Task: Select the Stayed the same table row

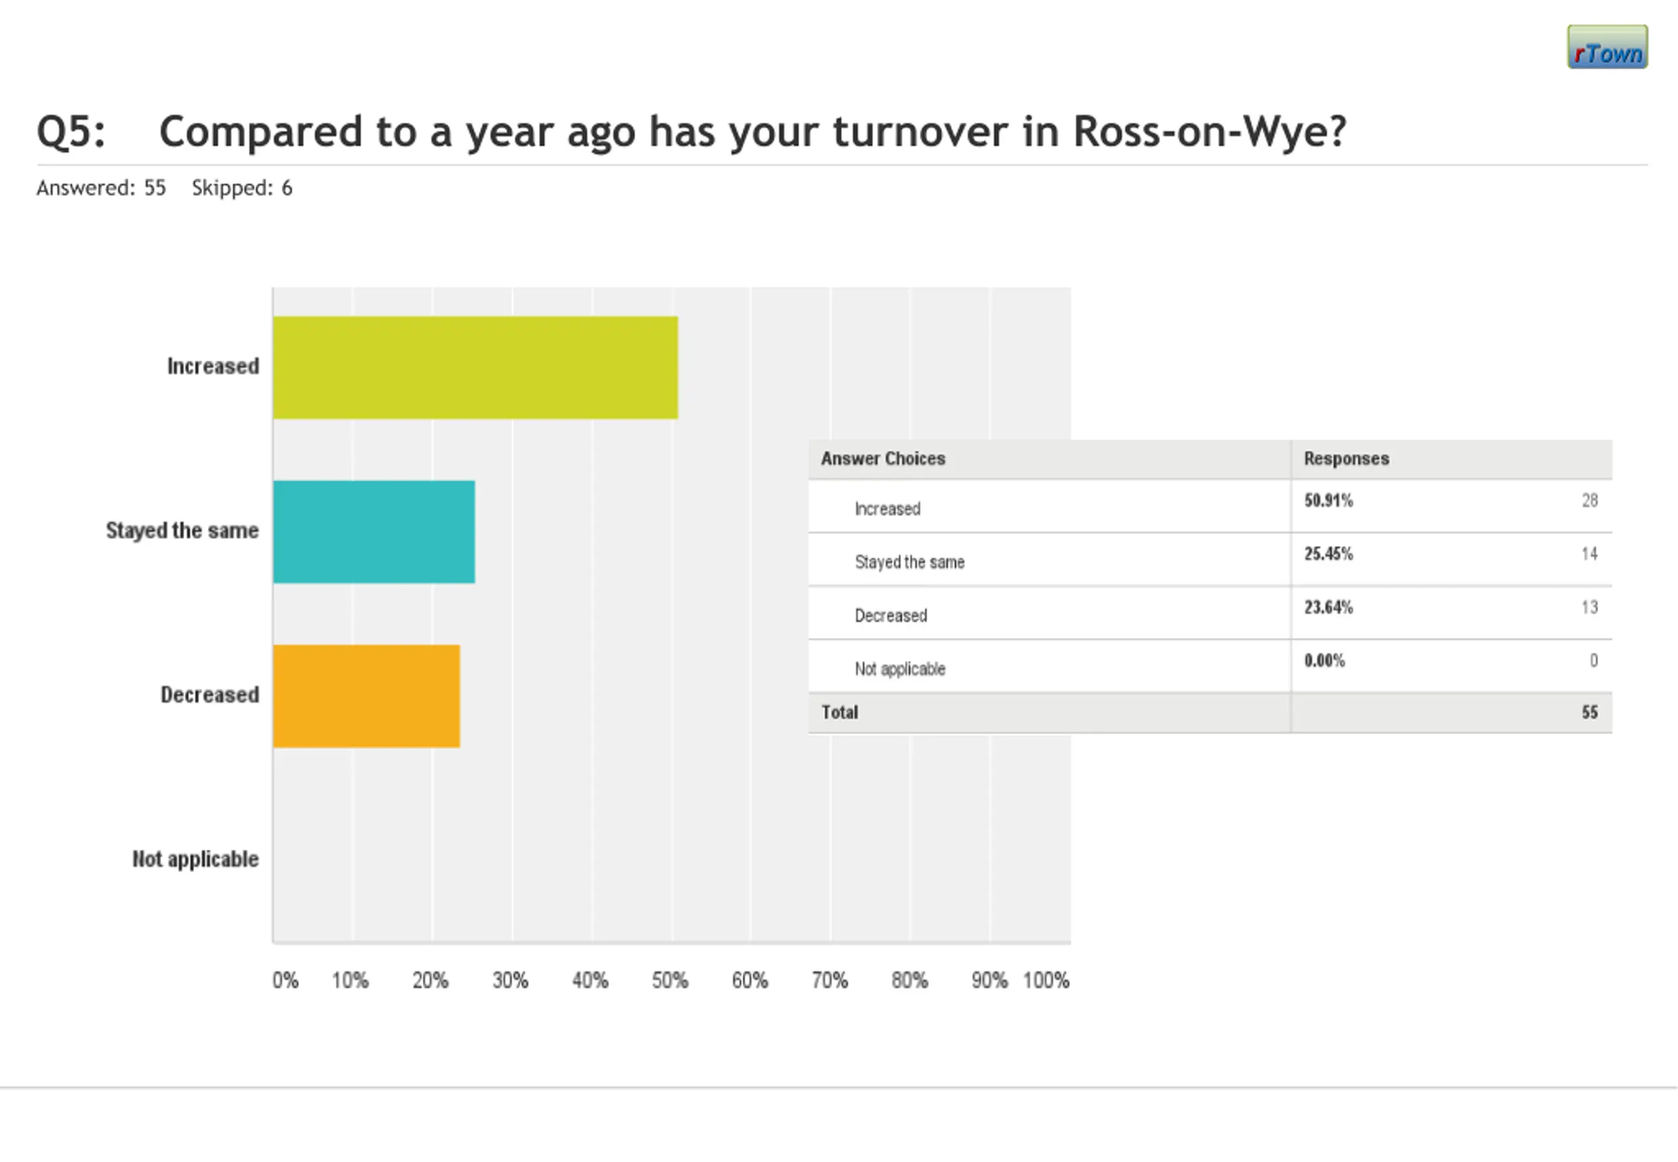Action: (x=909, y=561)
